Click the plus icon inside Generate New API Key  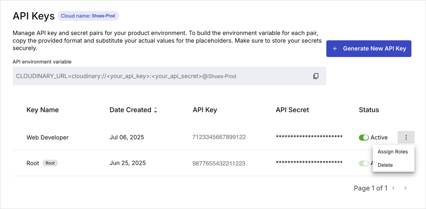335,48
